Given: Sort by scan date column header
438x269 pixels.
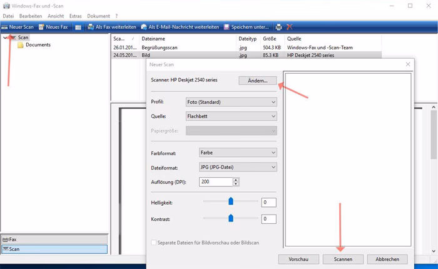Looking at the screenshot, I should [x=125, y=39].
